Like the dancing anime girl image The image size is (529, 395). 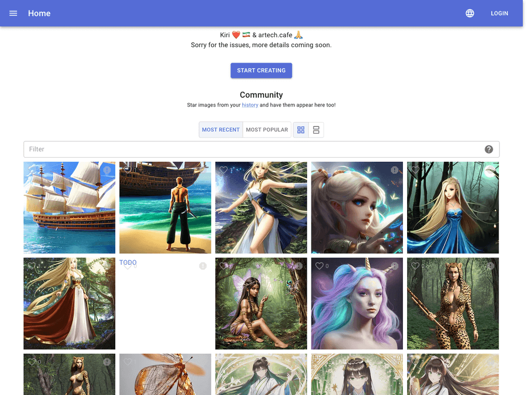(223, 170)
